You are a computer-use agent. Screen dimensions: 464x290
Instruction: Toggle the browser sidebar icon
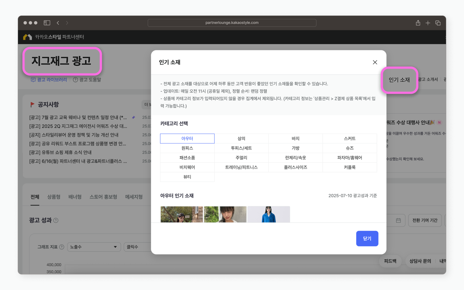coord(47,23)
